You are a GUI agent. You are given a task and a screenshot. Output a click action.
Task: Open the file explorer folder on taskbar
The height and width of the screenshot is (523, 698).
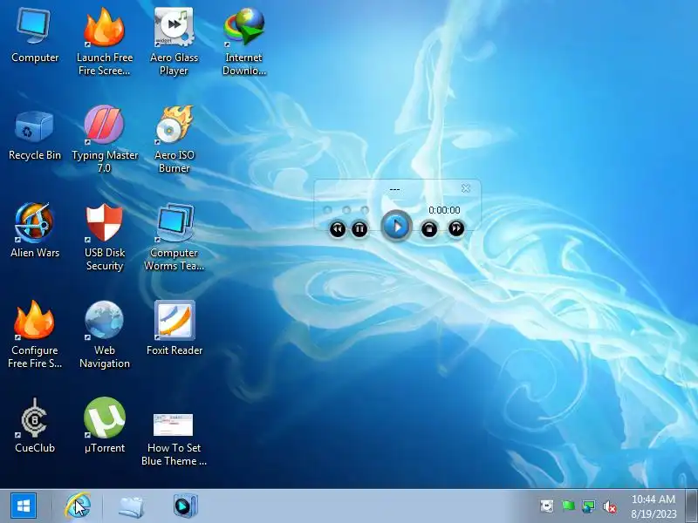click(x=131, y=506)
